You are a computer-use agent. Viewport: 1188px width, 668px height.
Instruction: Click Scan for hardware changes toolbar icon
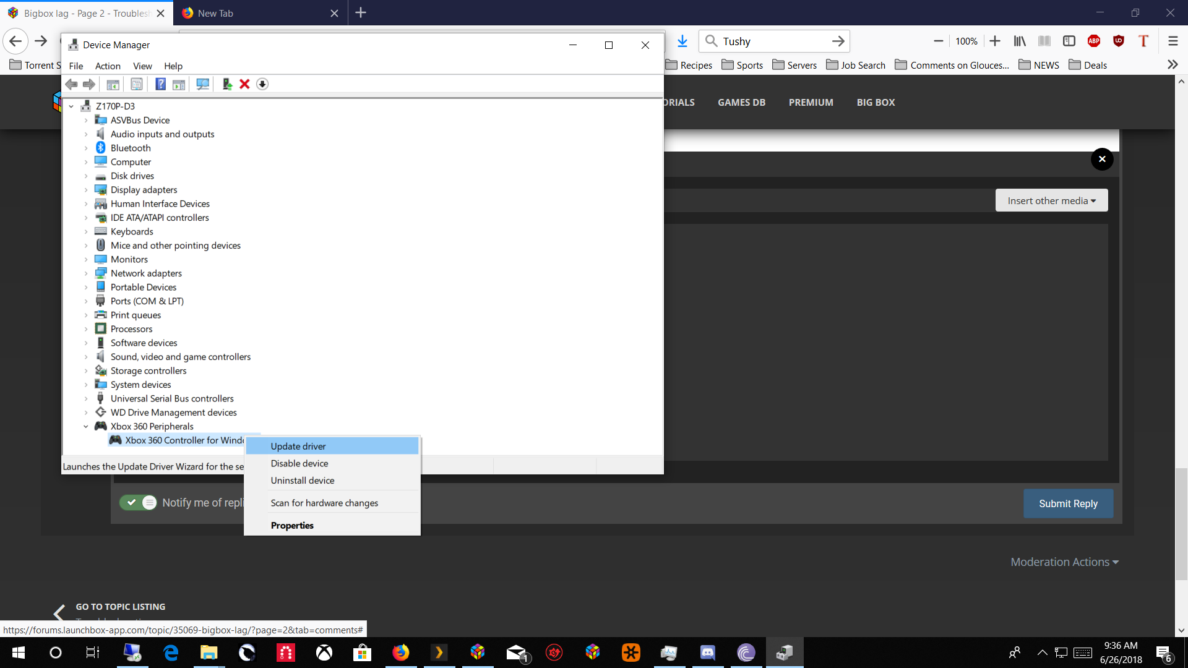point(202,84)
